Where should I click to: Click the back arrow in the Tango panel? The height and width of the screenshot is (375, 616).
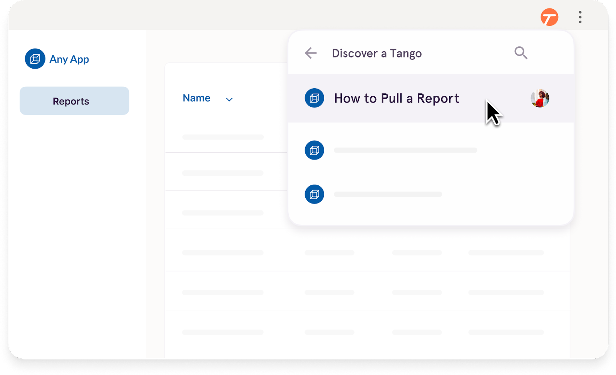pyautogui.click(x=310, y=53)
